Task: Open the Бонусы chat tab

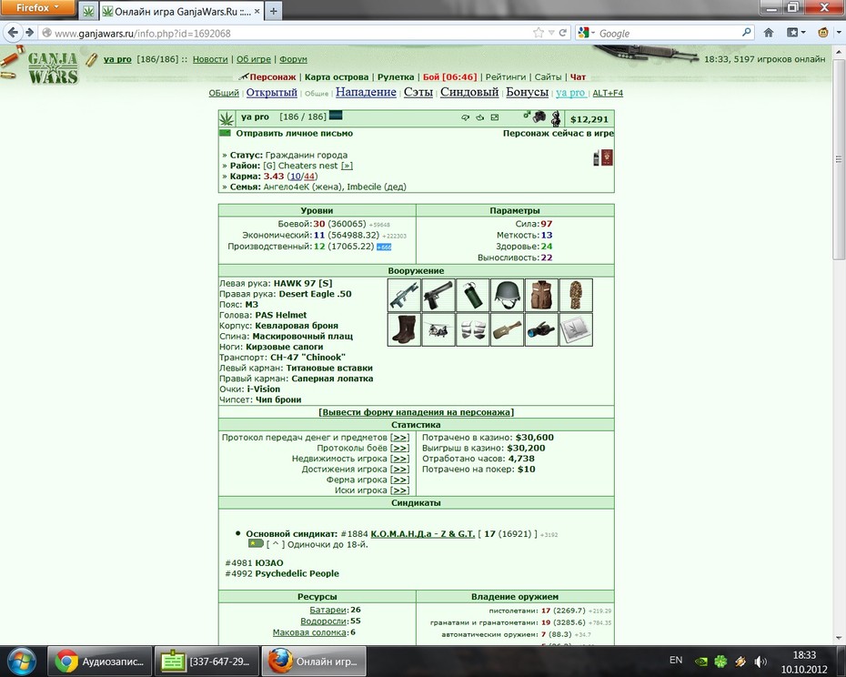Action: (x=527, y=92)
